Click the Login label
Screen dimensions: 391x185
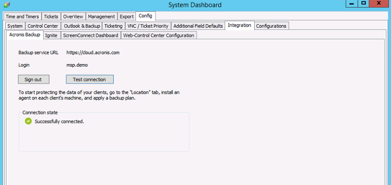click(24, 65)
